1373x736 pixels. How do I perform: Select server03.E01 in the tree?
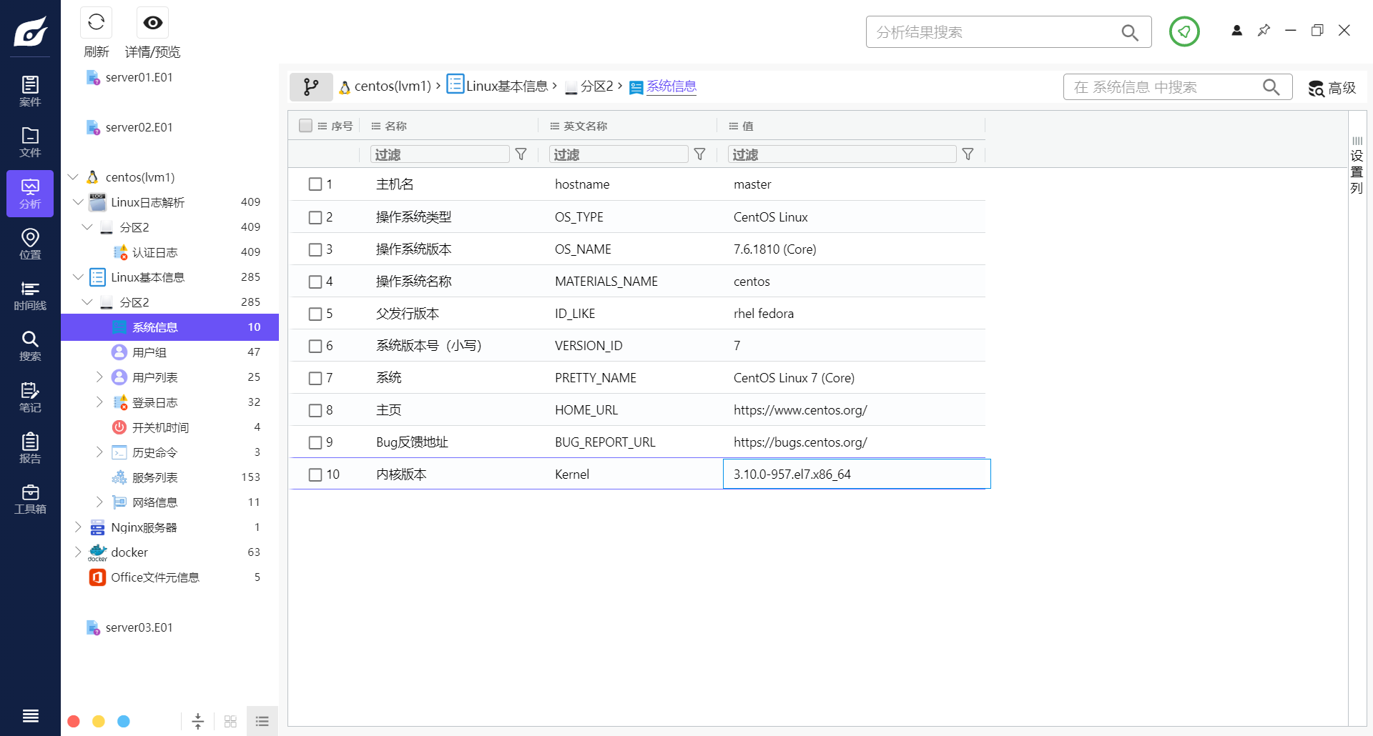139,627
